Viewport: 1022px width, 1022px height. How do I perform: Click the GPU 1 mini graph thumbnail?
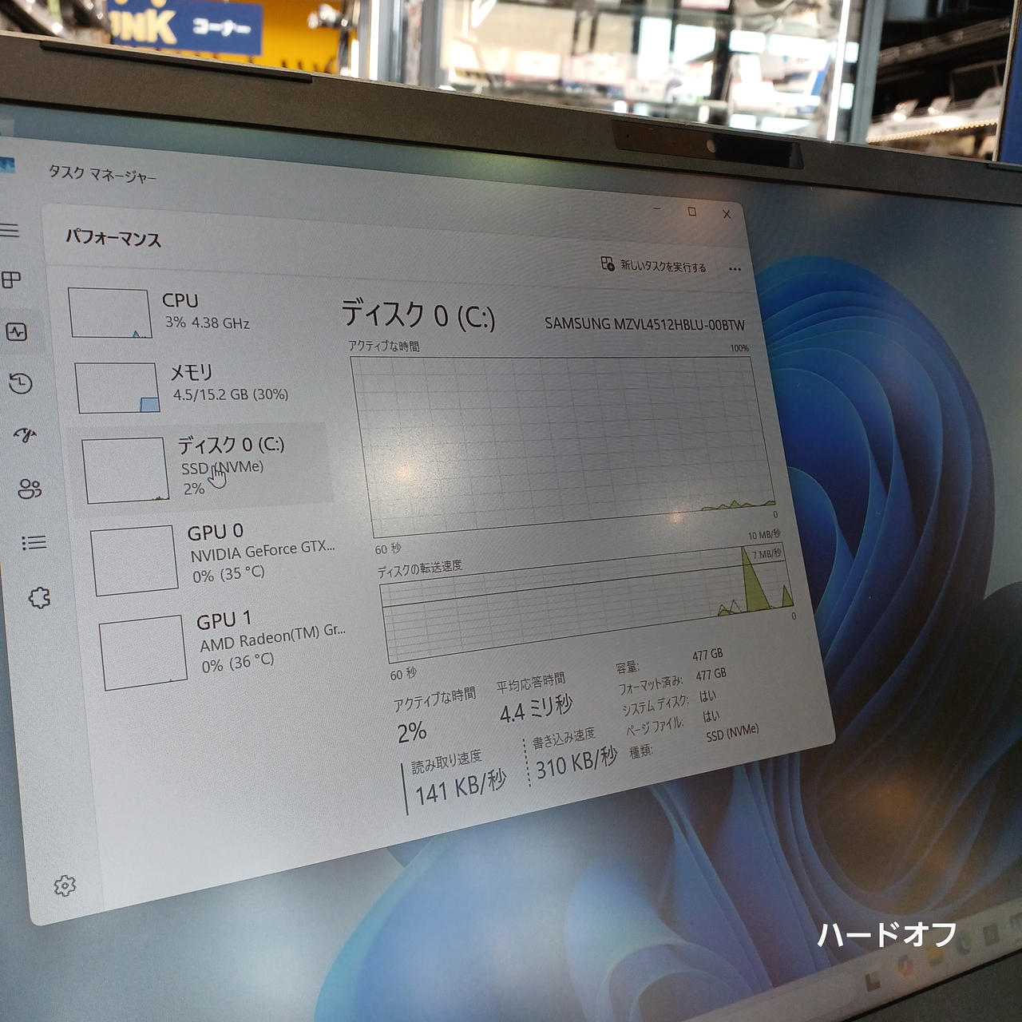point(144,652)
